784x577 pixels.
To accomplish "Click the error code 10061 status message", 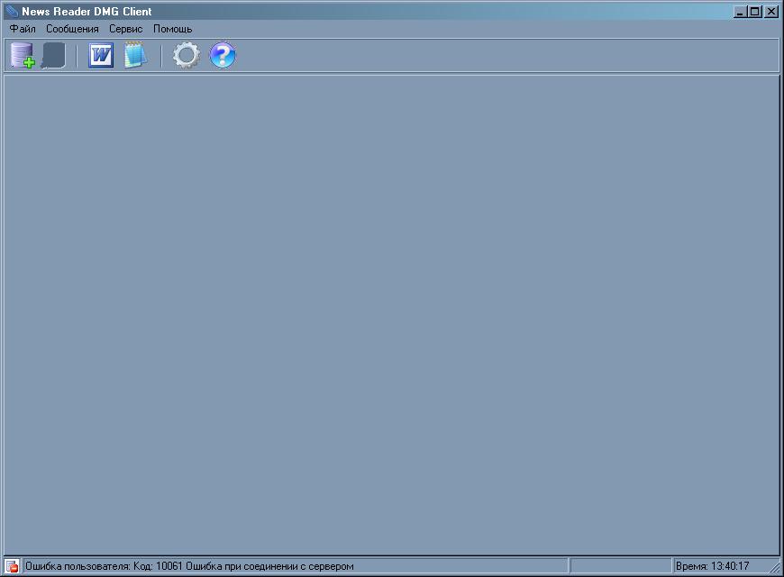I will tap(189, 566).
